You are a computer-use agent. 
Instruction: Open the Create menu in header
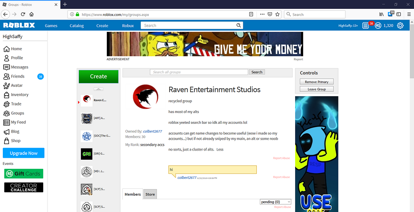coord(102,26)
